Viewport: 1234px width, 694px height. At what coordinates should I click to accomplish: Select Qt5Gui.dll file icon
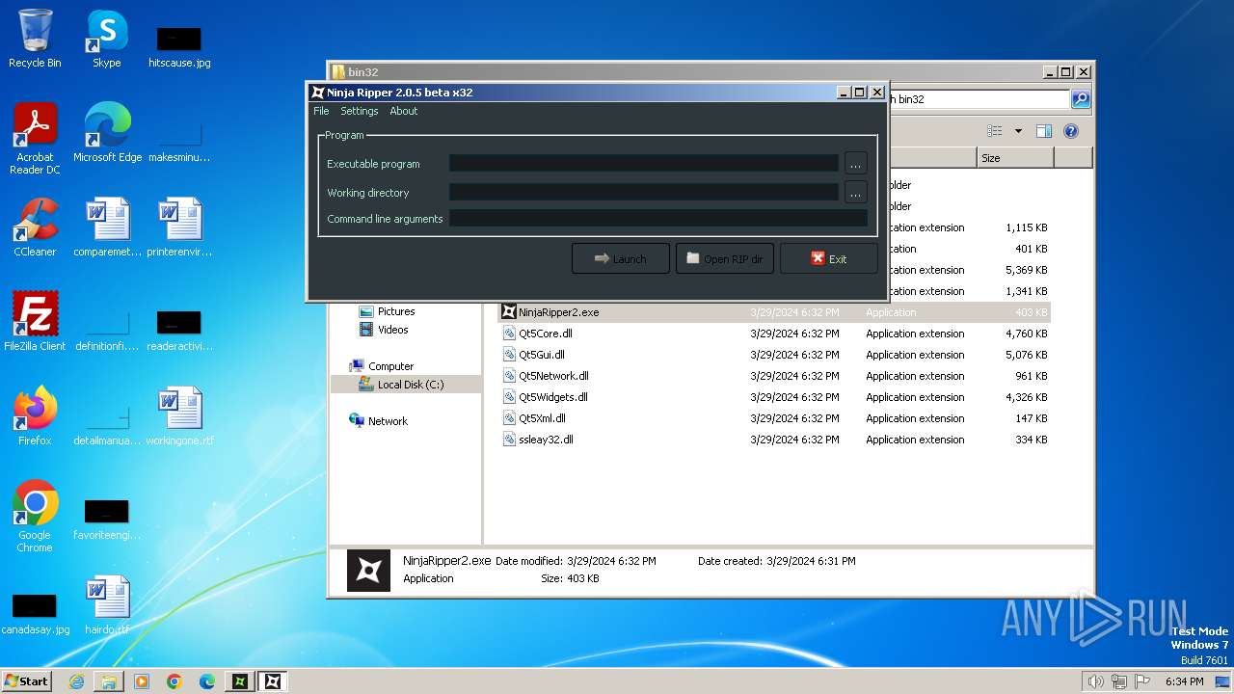pos(510,355)
